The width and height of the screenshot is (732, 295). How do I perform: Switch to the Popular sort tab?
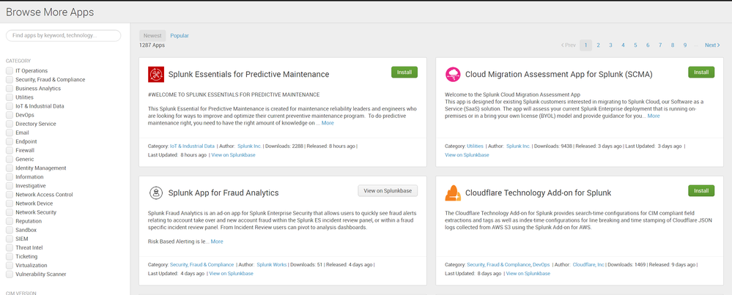click(180, 35)
